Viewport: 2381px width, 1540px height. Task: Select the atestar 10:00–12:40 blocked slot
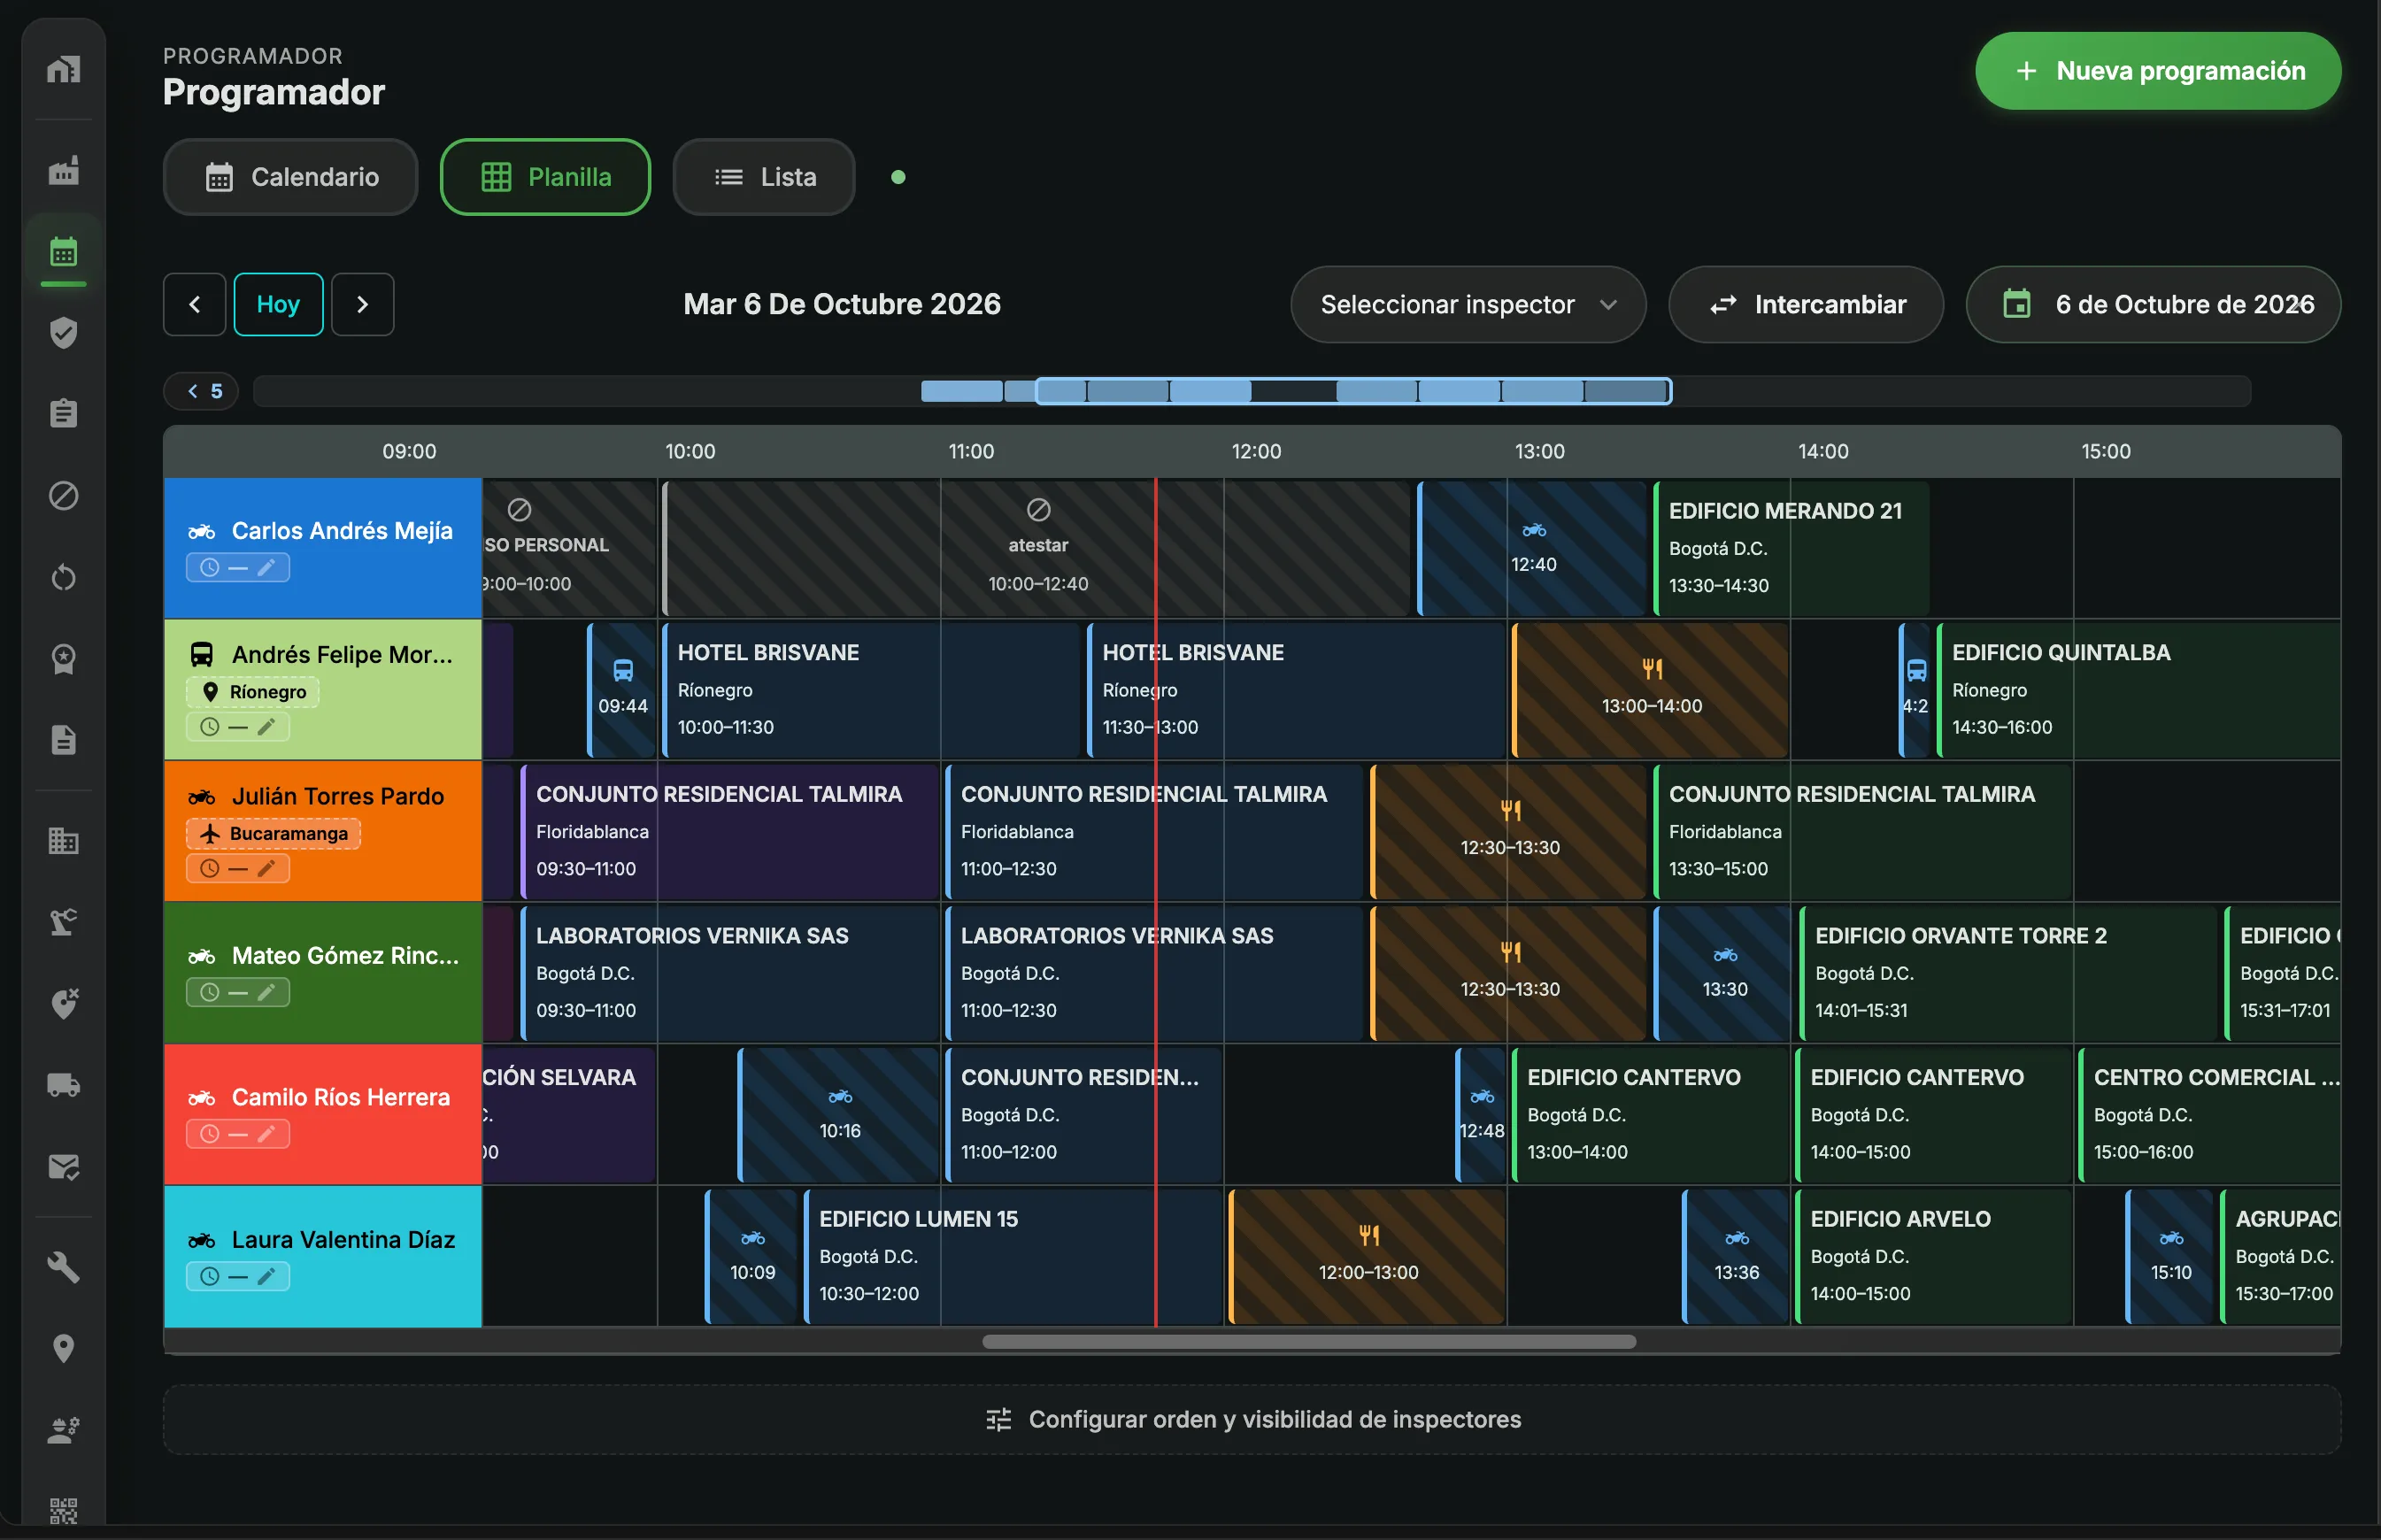pyautogui.click(x=1037, y=548)
